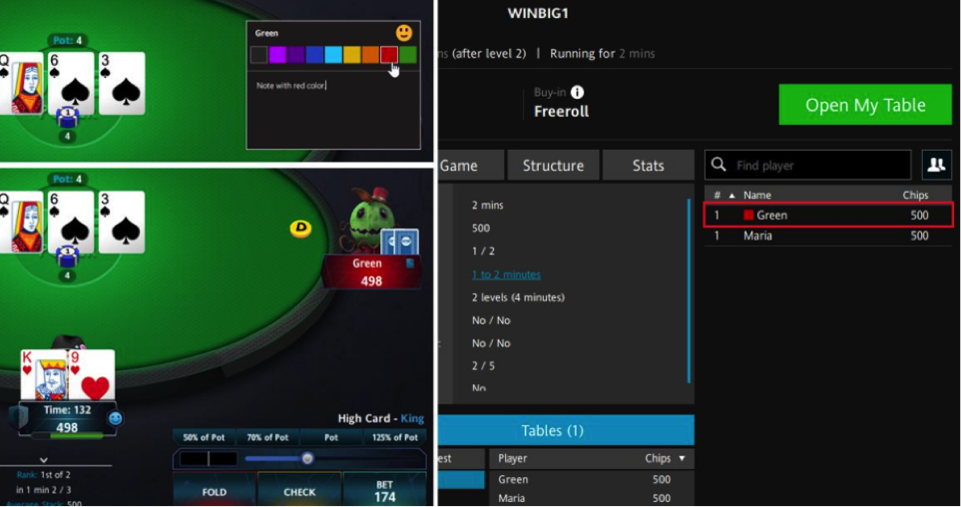Screen dimensions: 961x507
Task: Switch to the Structure tab
Action: (x=553, y=166)
